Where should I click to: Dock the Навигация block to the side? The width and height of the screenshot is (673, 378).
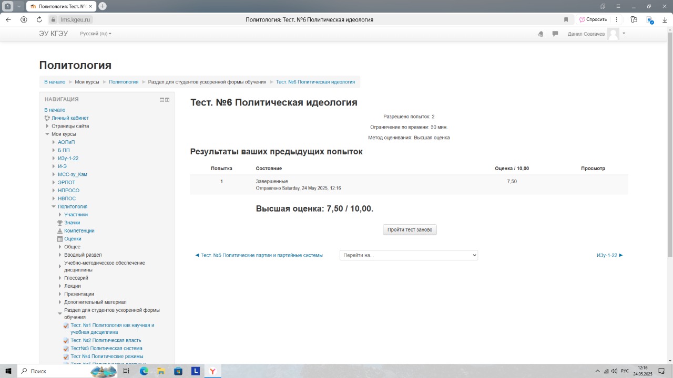(167, 99)
